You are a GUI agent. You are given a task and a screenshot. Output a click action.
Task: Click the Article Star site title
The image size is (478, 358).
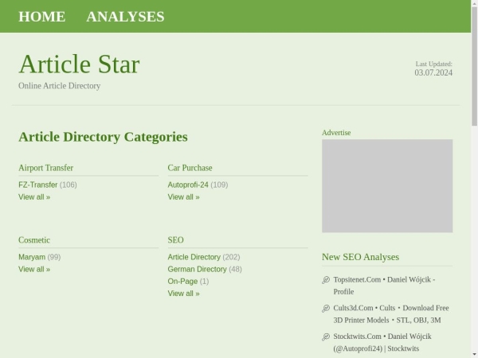click(x=79, y=64)
